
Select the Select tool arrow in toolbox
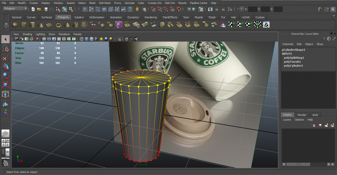point(6,39)
